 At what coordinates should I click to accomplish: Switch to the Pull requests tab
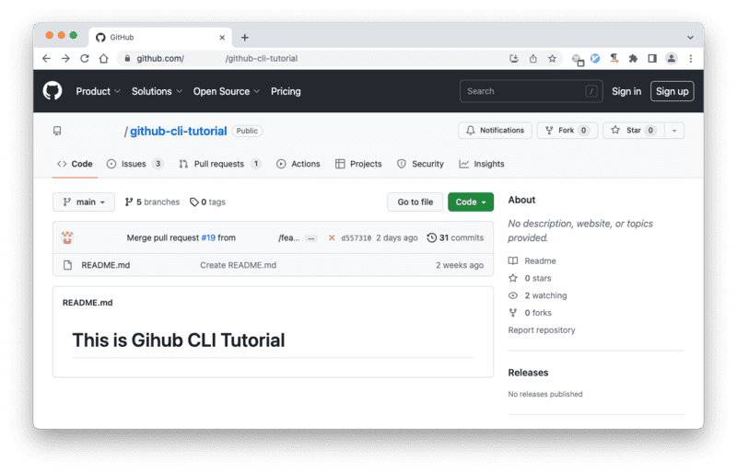tap(219, 164)
